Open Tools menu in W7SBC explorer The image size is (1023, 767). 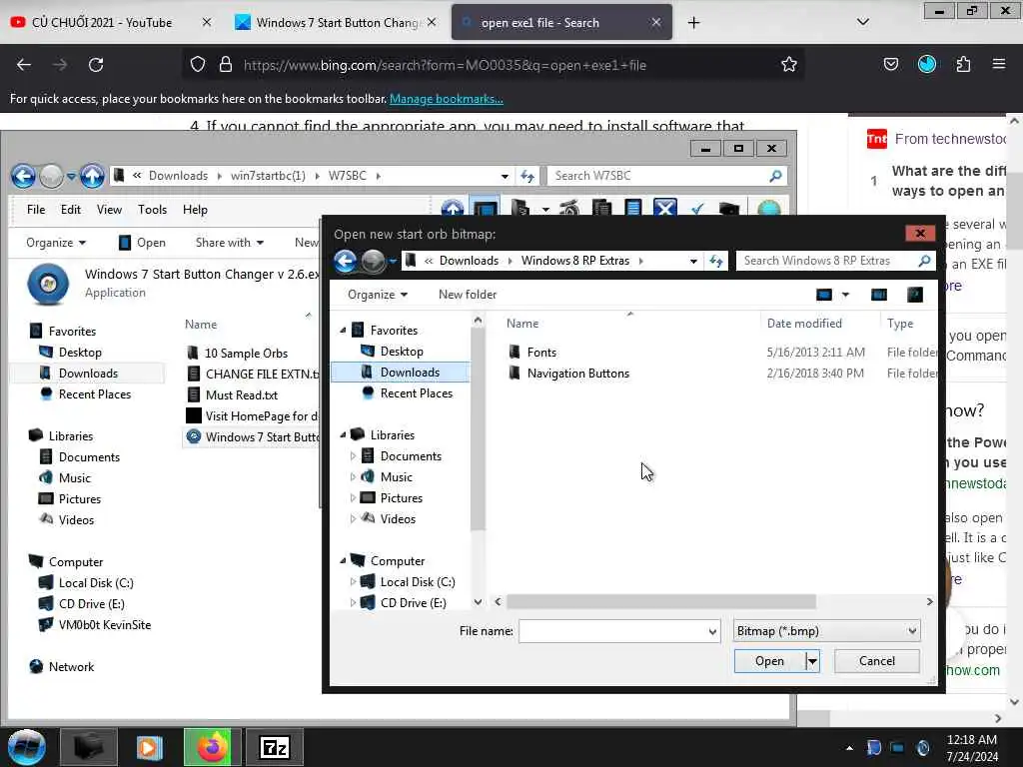coord(152,210)
